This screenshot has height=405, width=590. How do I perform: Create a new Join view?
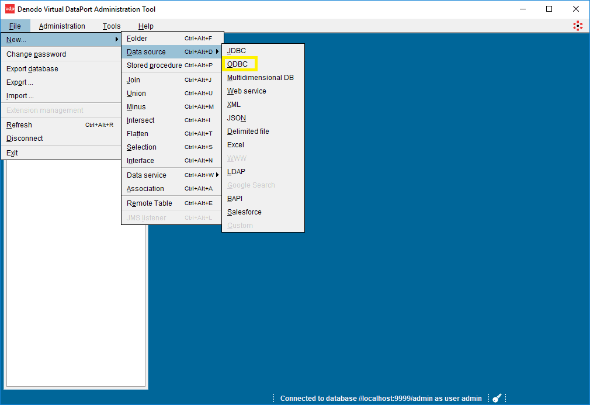172,80
